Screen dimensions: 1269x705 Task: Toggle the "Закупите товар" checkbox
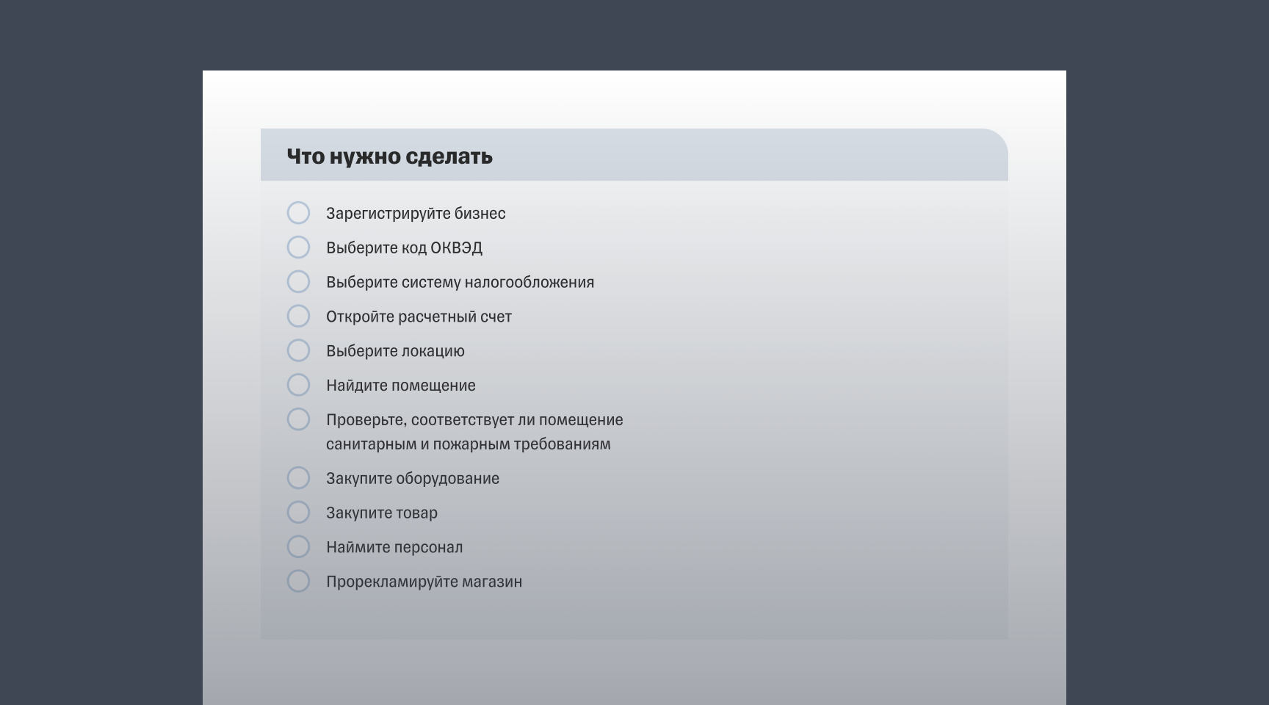click(298, 513)
